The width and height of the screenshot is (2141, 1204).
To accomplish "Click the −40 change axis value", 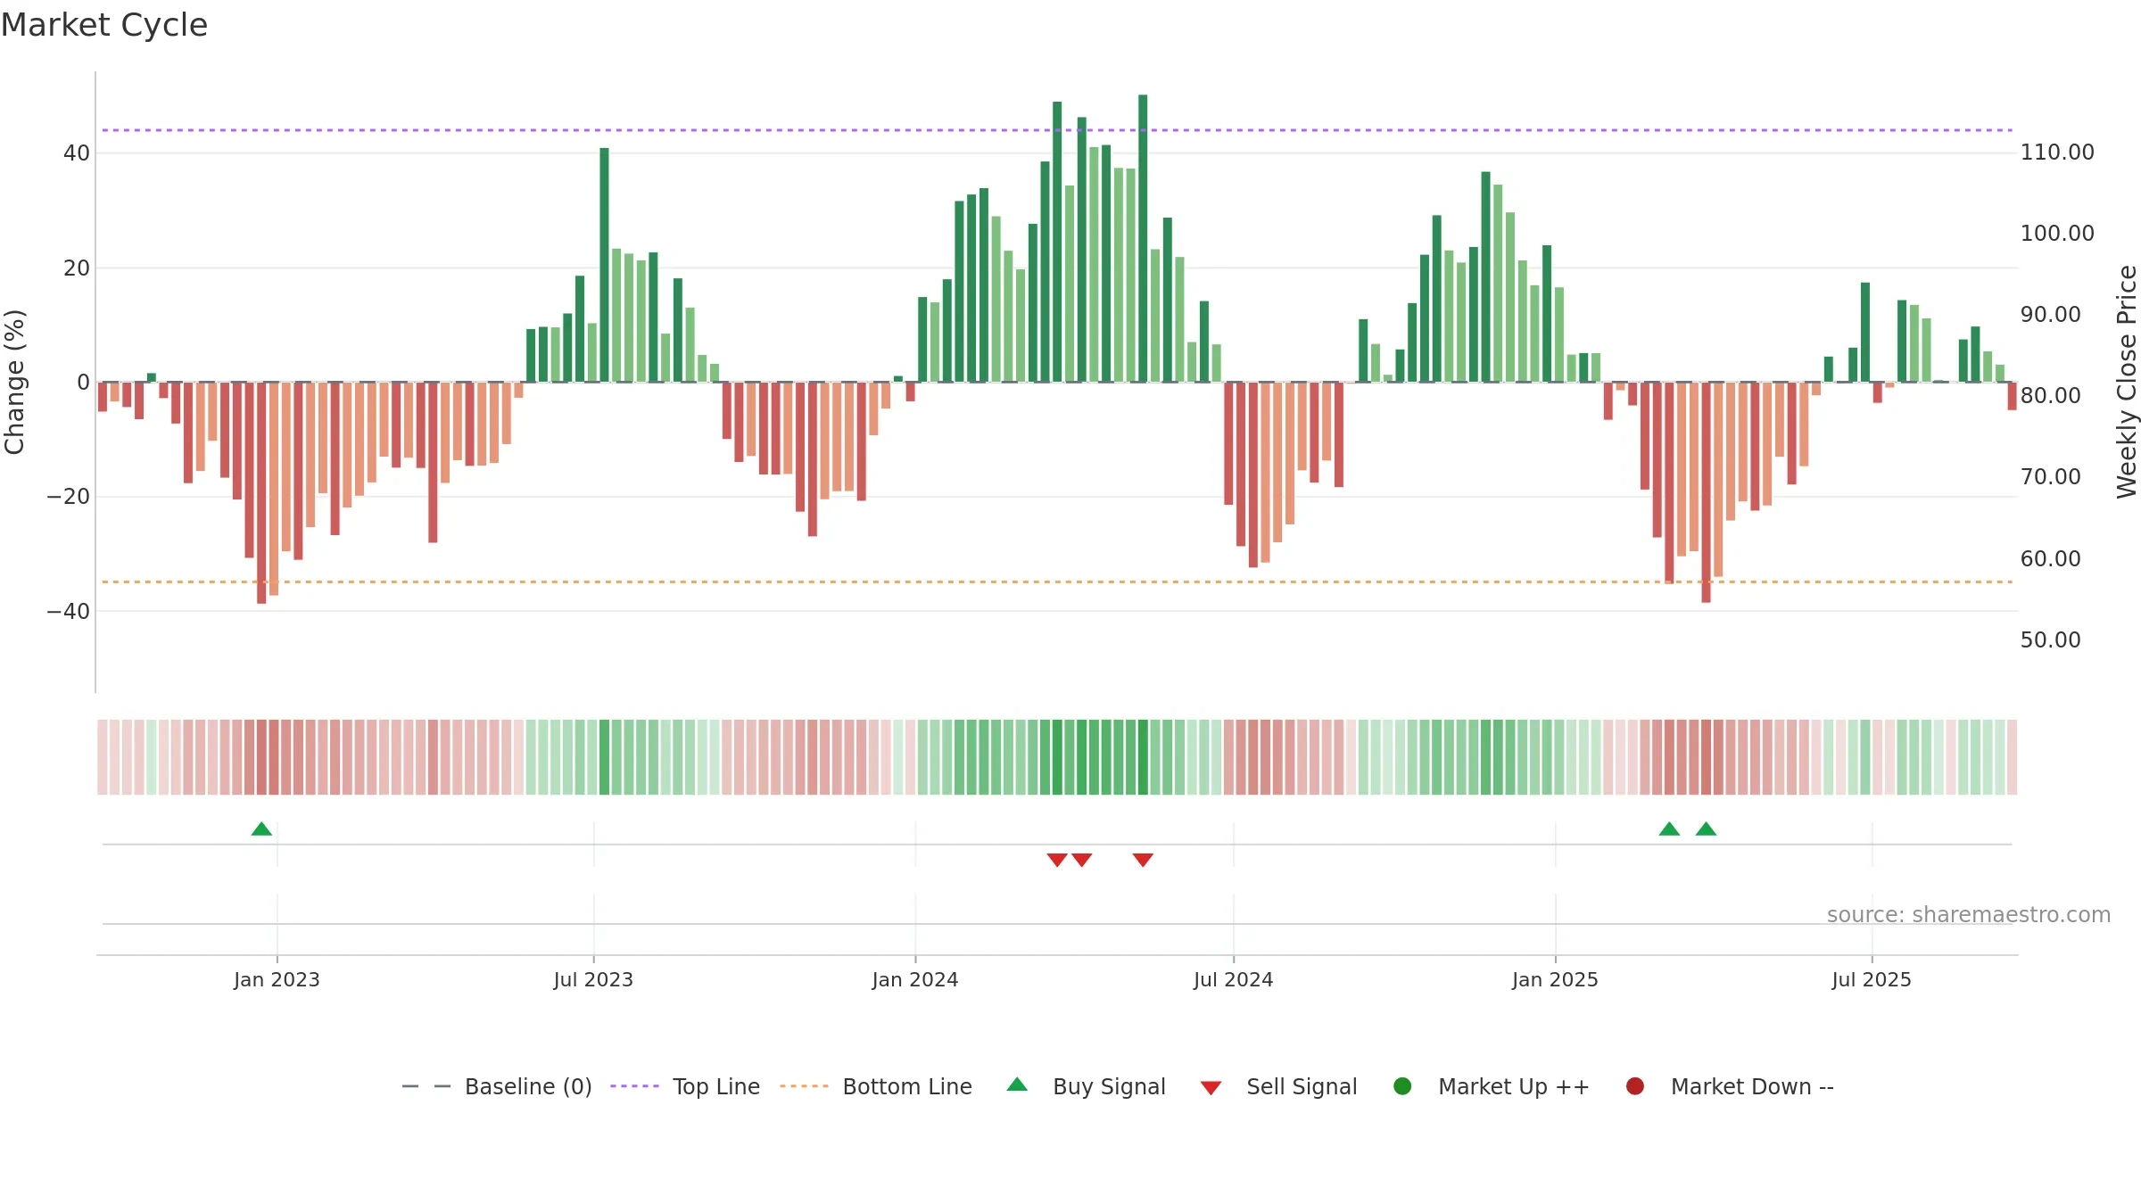I will click(69, 612).
